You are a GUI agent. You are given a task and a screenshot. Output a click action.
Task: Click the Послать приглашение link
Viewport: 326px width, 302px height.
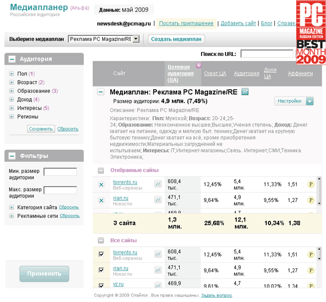click(x=186, y=23)
